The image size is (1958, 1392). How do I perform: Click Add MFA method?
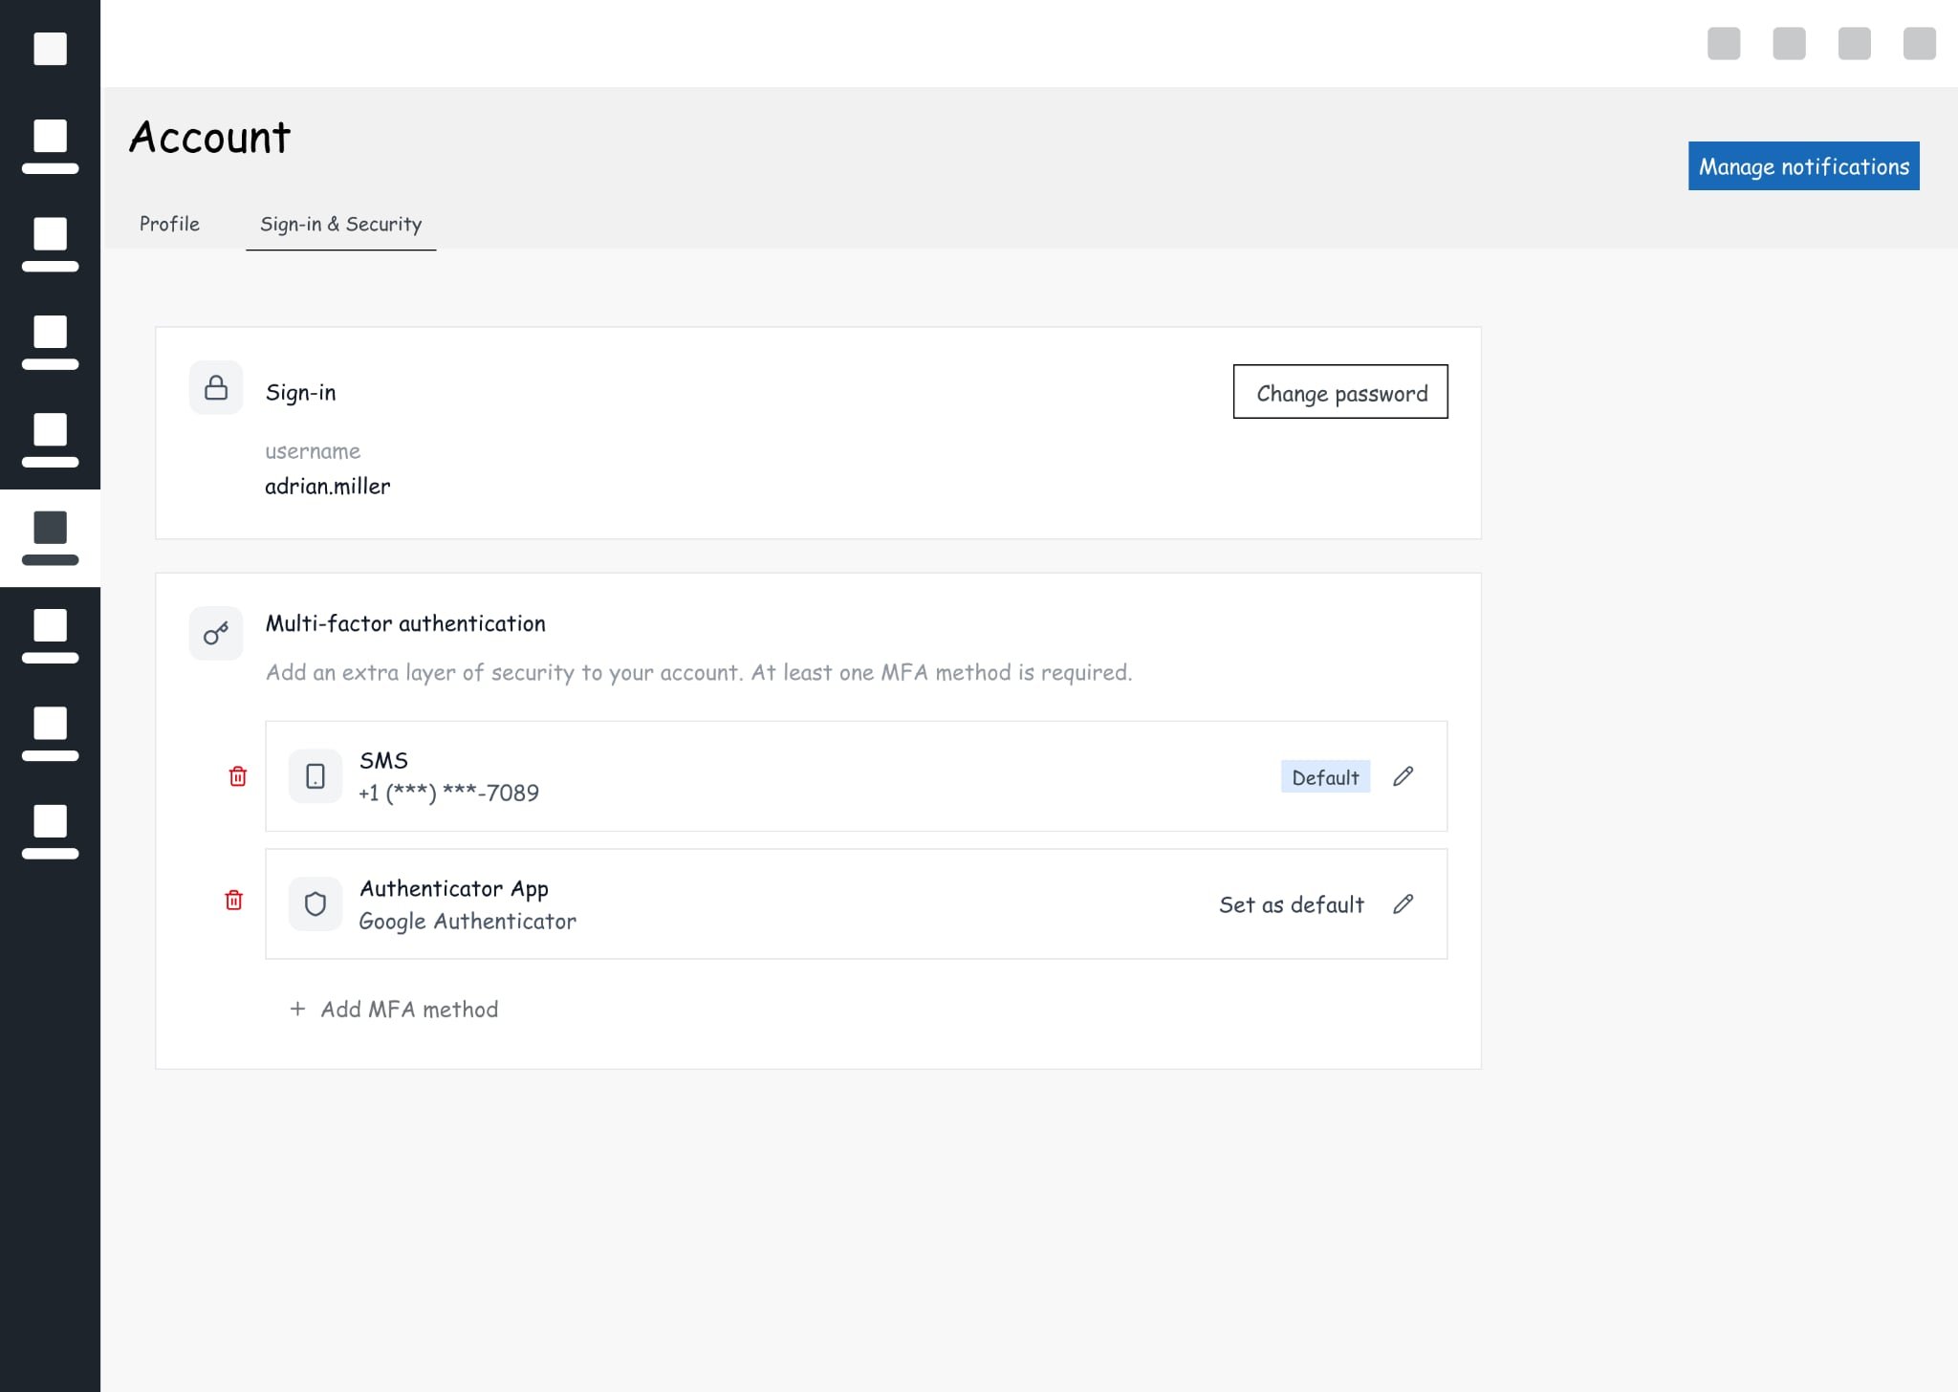click(409, 1010)
